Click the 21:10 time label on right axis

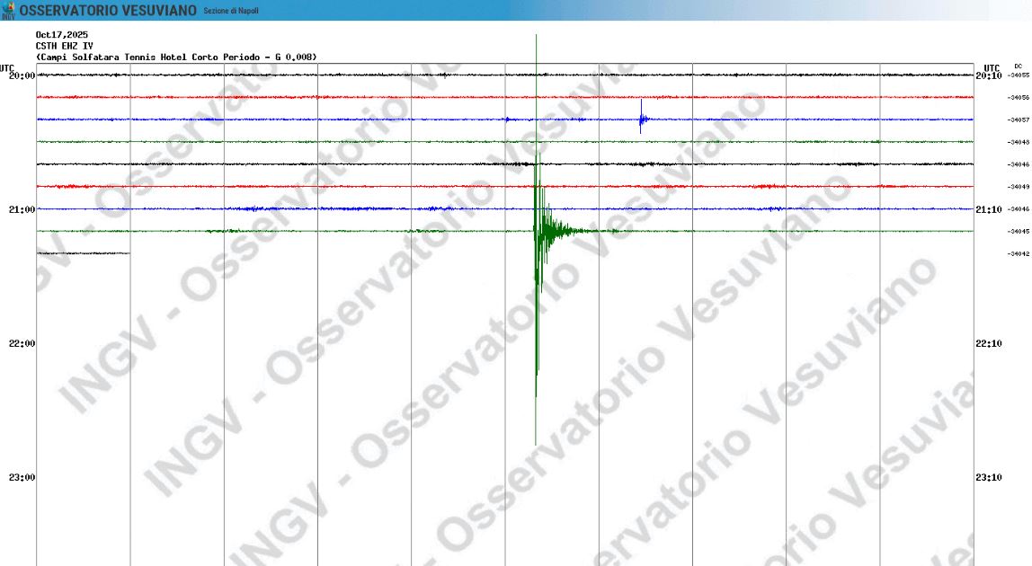coord(989,210)
